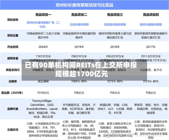Select the 约9.0万平方米 building size cell
169x140 pixels.
(x=115, y=58)
